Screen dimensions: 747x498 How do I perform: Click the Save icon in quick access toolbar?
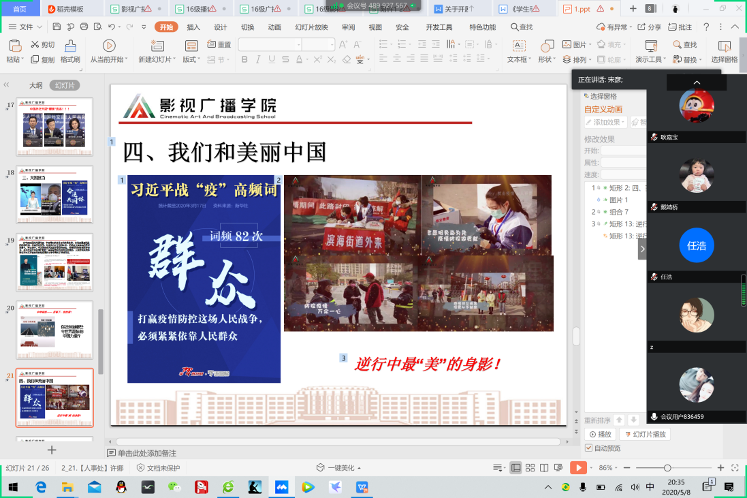(57, 27)
